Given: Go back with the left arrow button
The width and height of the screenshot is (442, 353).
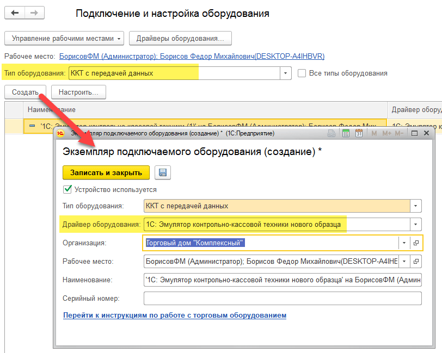Looking at the screenshot, I should pos(15,13).
